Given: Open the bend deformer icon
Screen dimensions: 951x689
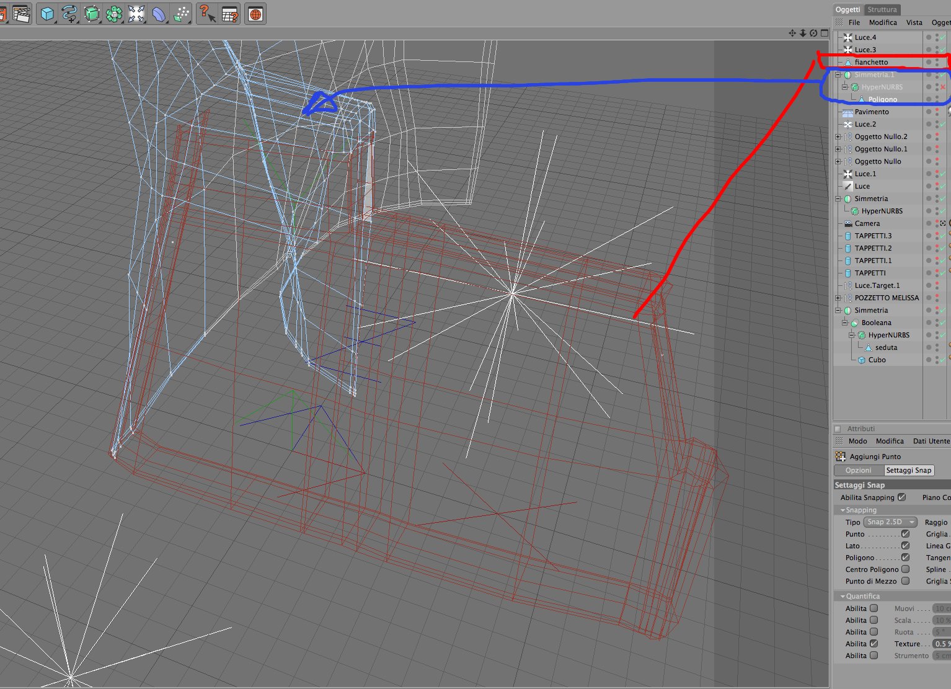Looking at the screenshot, I should pyautogui.click(x=159, y=14).
